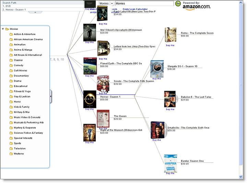Click the scrollbar down arrow
This screenshot has width=247, height=183.
(x=240, y=177)
